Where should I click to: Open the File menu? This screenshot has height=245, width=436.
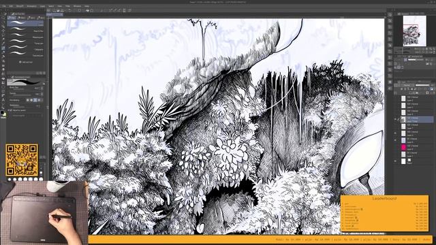pyautogui.click(x=4, y=6)
